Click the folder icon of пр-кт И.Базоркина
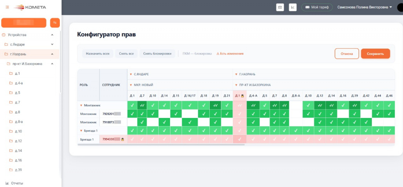403x187 pixels. pos(9,64)
